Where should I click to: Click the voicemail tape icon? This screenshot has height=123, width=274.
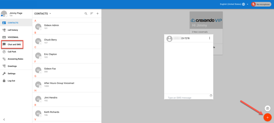tap(4, 37)
